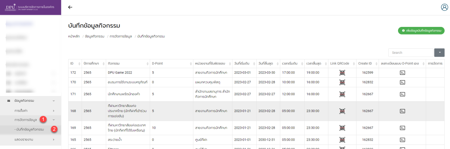The height and width of the screenshot is (149, 450).
Task: Open dropdown button beside Search box
Action: pyautogui.click(x=439, y=52)
